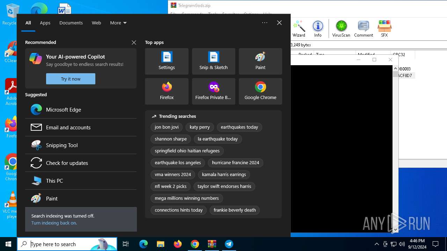Viewport: 447px width, 251px height.
Task: Open This PC from Suggested list
Action: click(x=81, y=181)
